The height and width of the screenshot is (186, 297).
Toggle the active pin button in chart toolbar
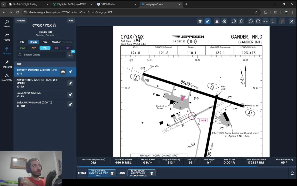(207, 21)
